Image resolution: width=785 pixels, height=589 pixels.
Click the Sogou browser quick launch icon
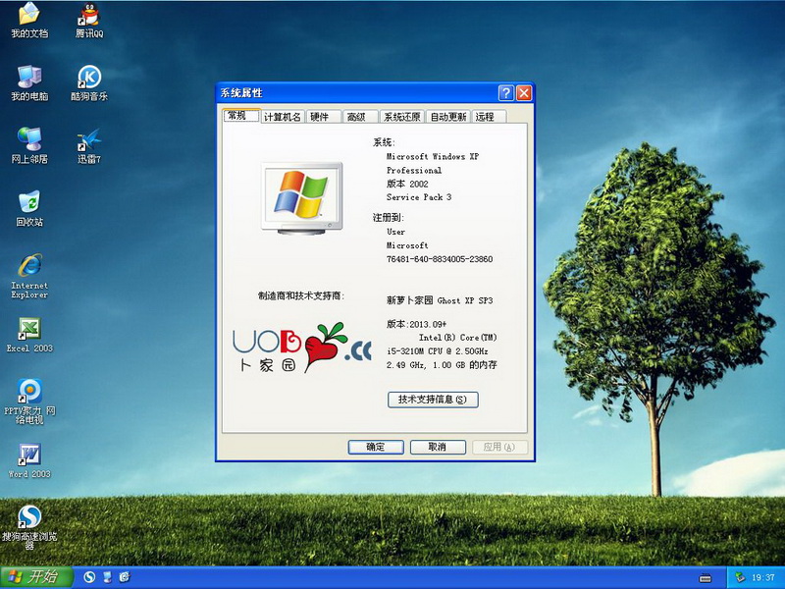[89, 577]
